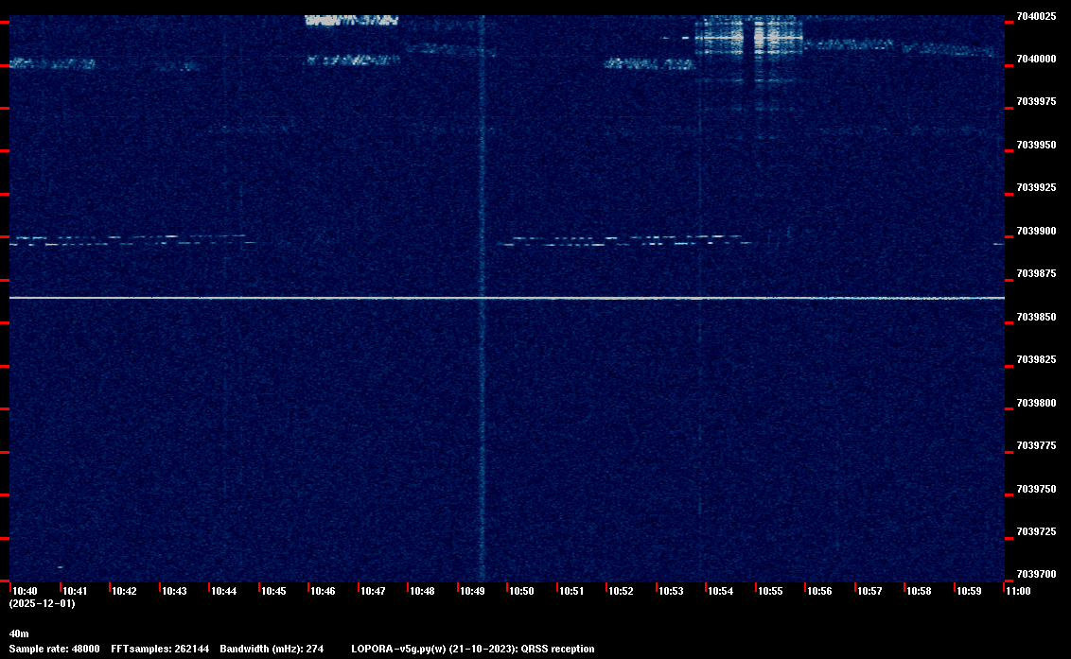Click the 10:46 time axis label
1071x659 pixels.
pos(323,591)
